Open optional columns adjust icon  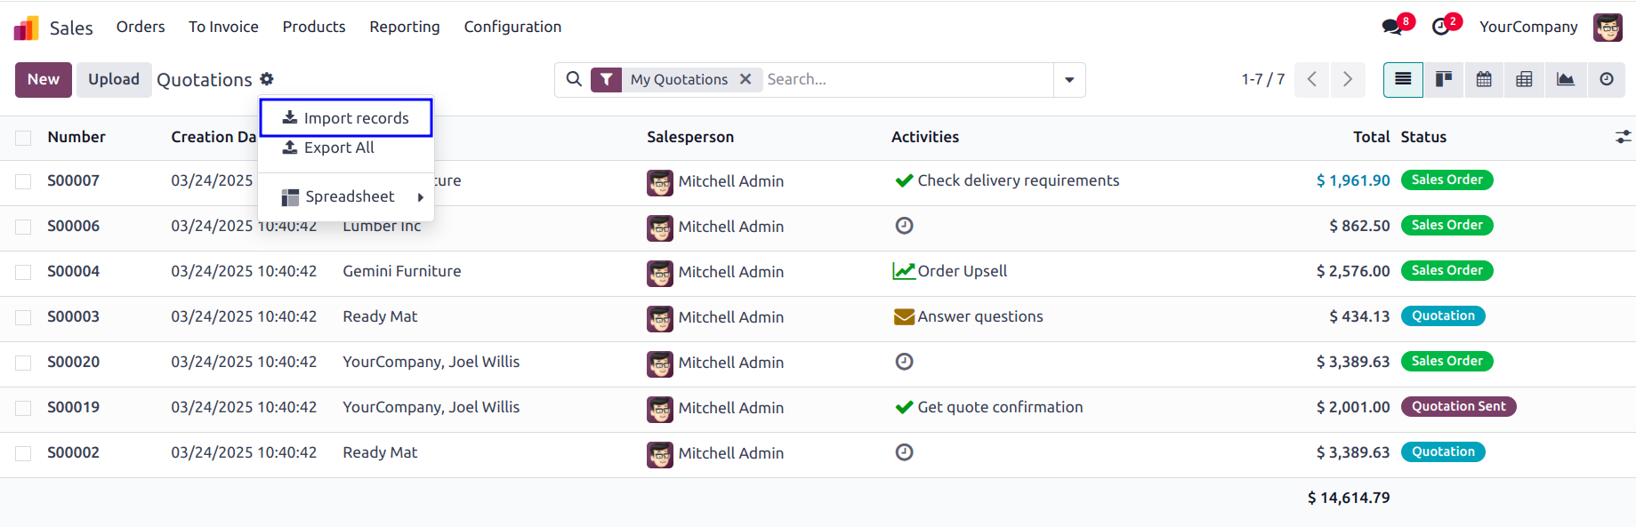[x=1624, y=137]
